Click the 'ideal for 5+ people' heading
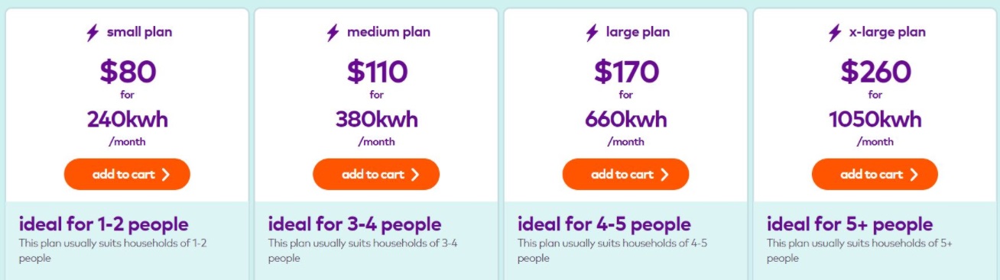 point(849,224)
